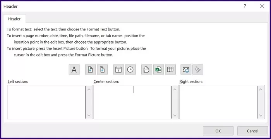Select the Header tab
Viewport: 271px width, 139px height.
pyautogui.click(x=14, y=19)
